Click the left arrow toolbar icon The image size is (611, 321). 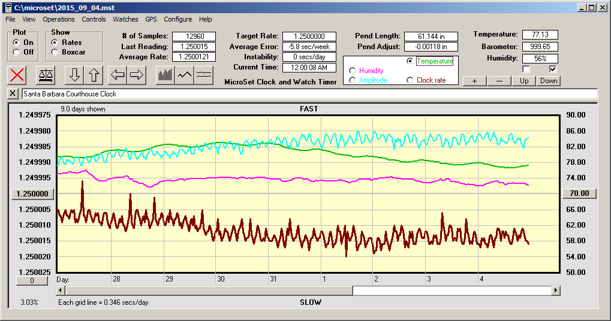(118, 75)
